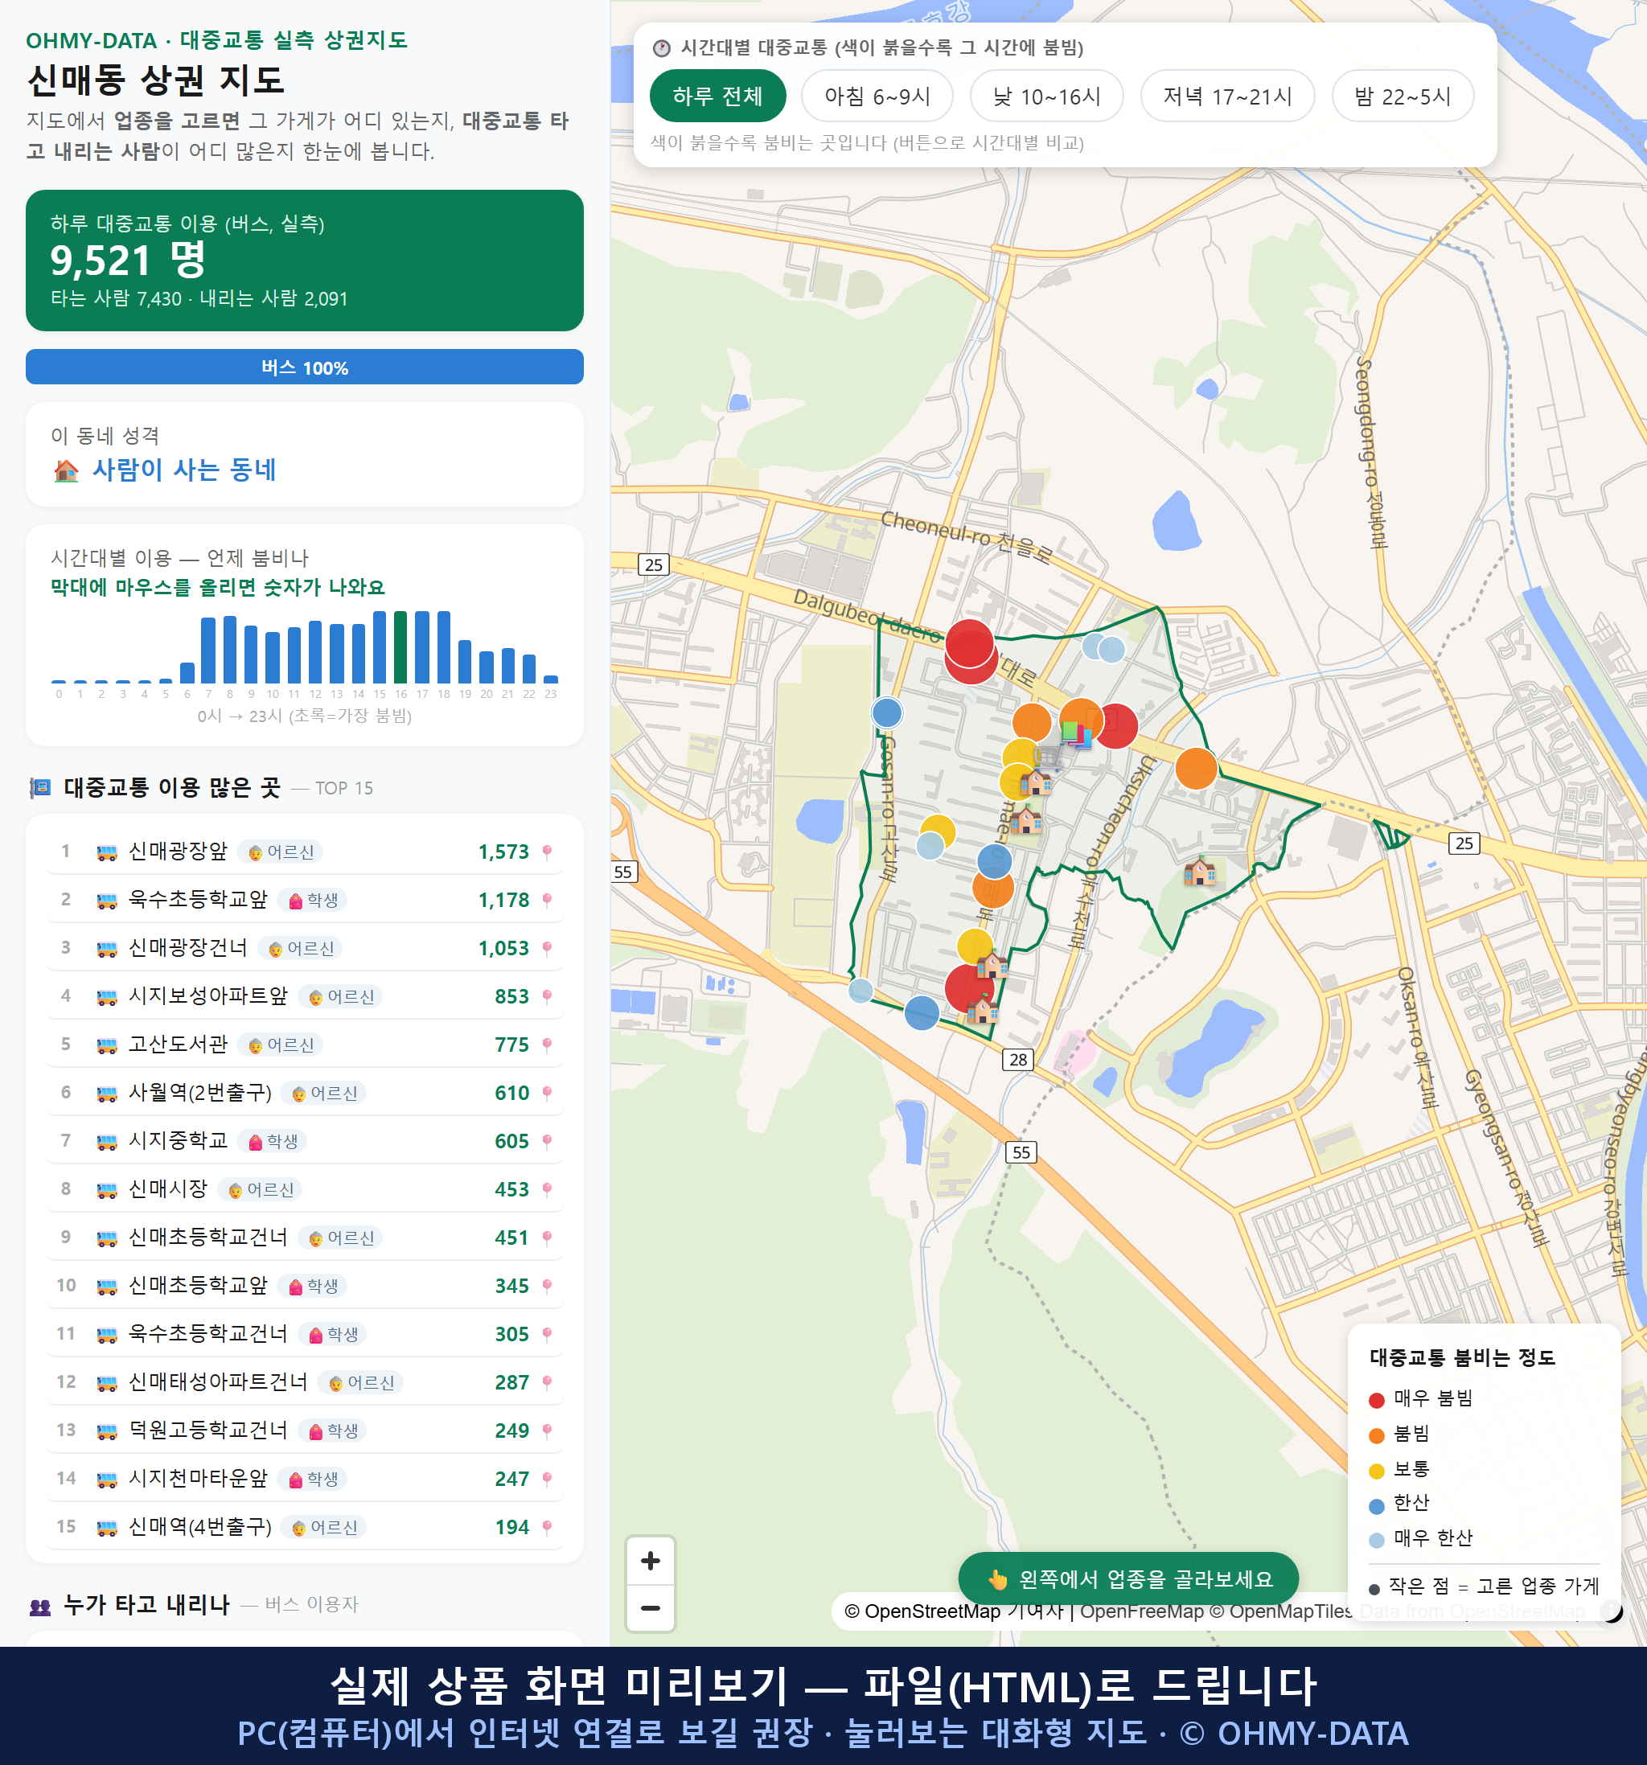
Task: Click the people icon beside 누가 타고 내리나
Action: [x=40, y=1606]
